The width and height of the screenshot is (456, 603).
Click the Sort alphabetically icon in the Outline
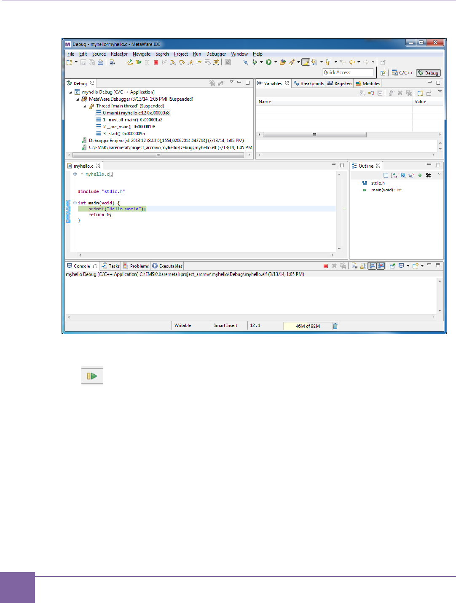(x=394, y=175)
